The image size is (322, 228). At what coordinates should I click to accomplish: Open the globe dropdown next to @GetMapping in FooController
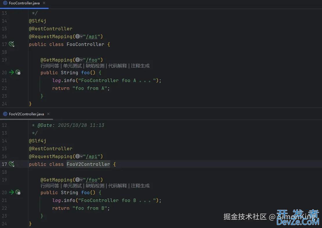click(79, 60)
